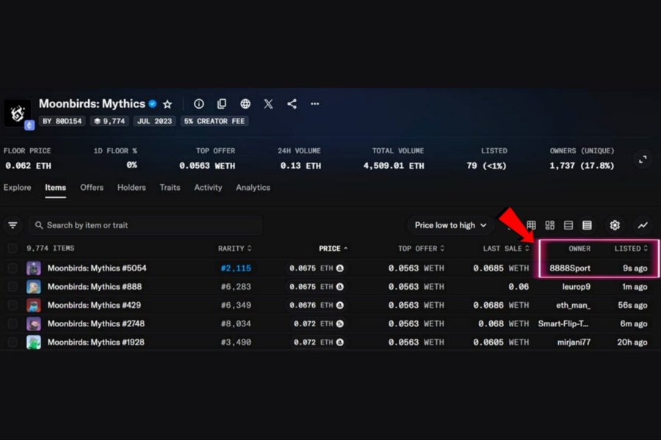Click marketplace icon beside #5054 price
This screenshot has height=440, width=661.
pyautogui.click(x=340, y=268)
